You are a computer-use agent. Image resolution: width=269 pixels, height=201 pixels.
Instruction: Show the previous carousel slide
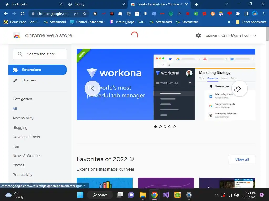92,88
